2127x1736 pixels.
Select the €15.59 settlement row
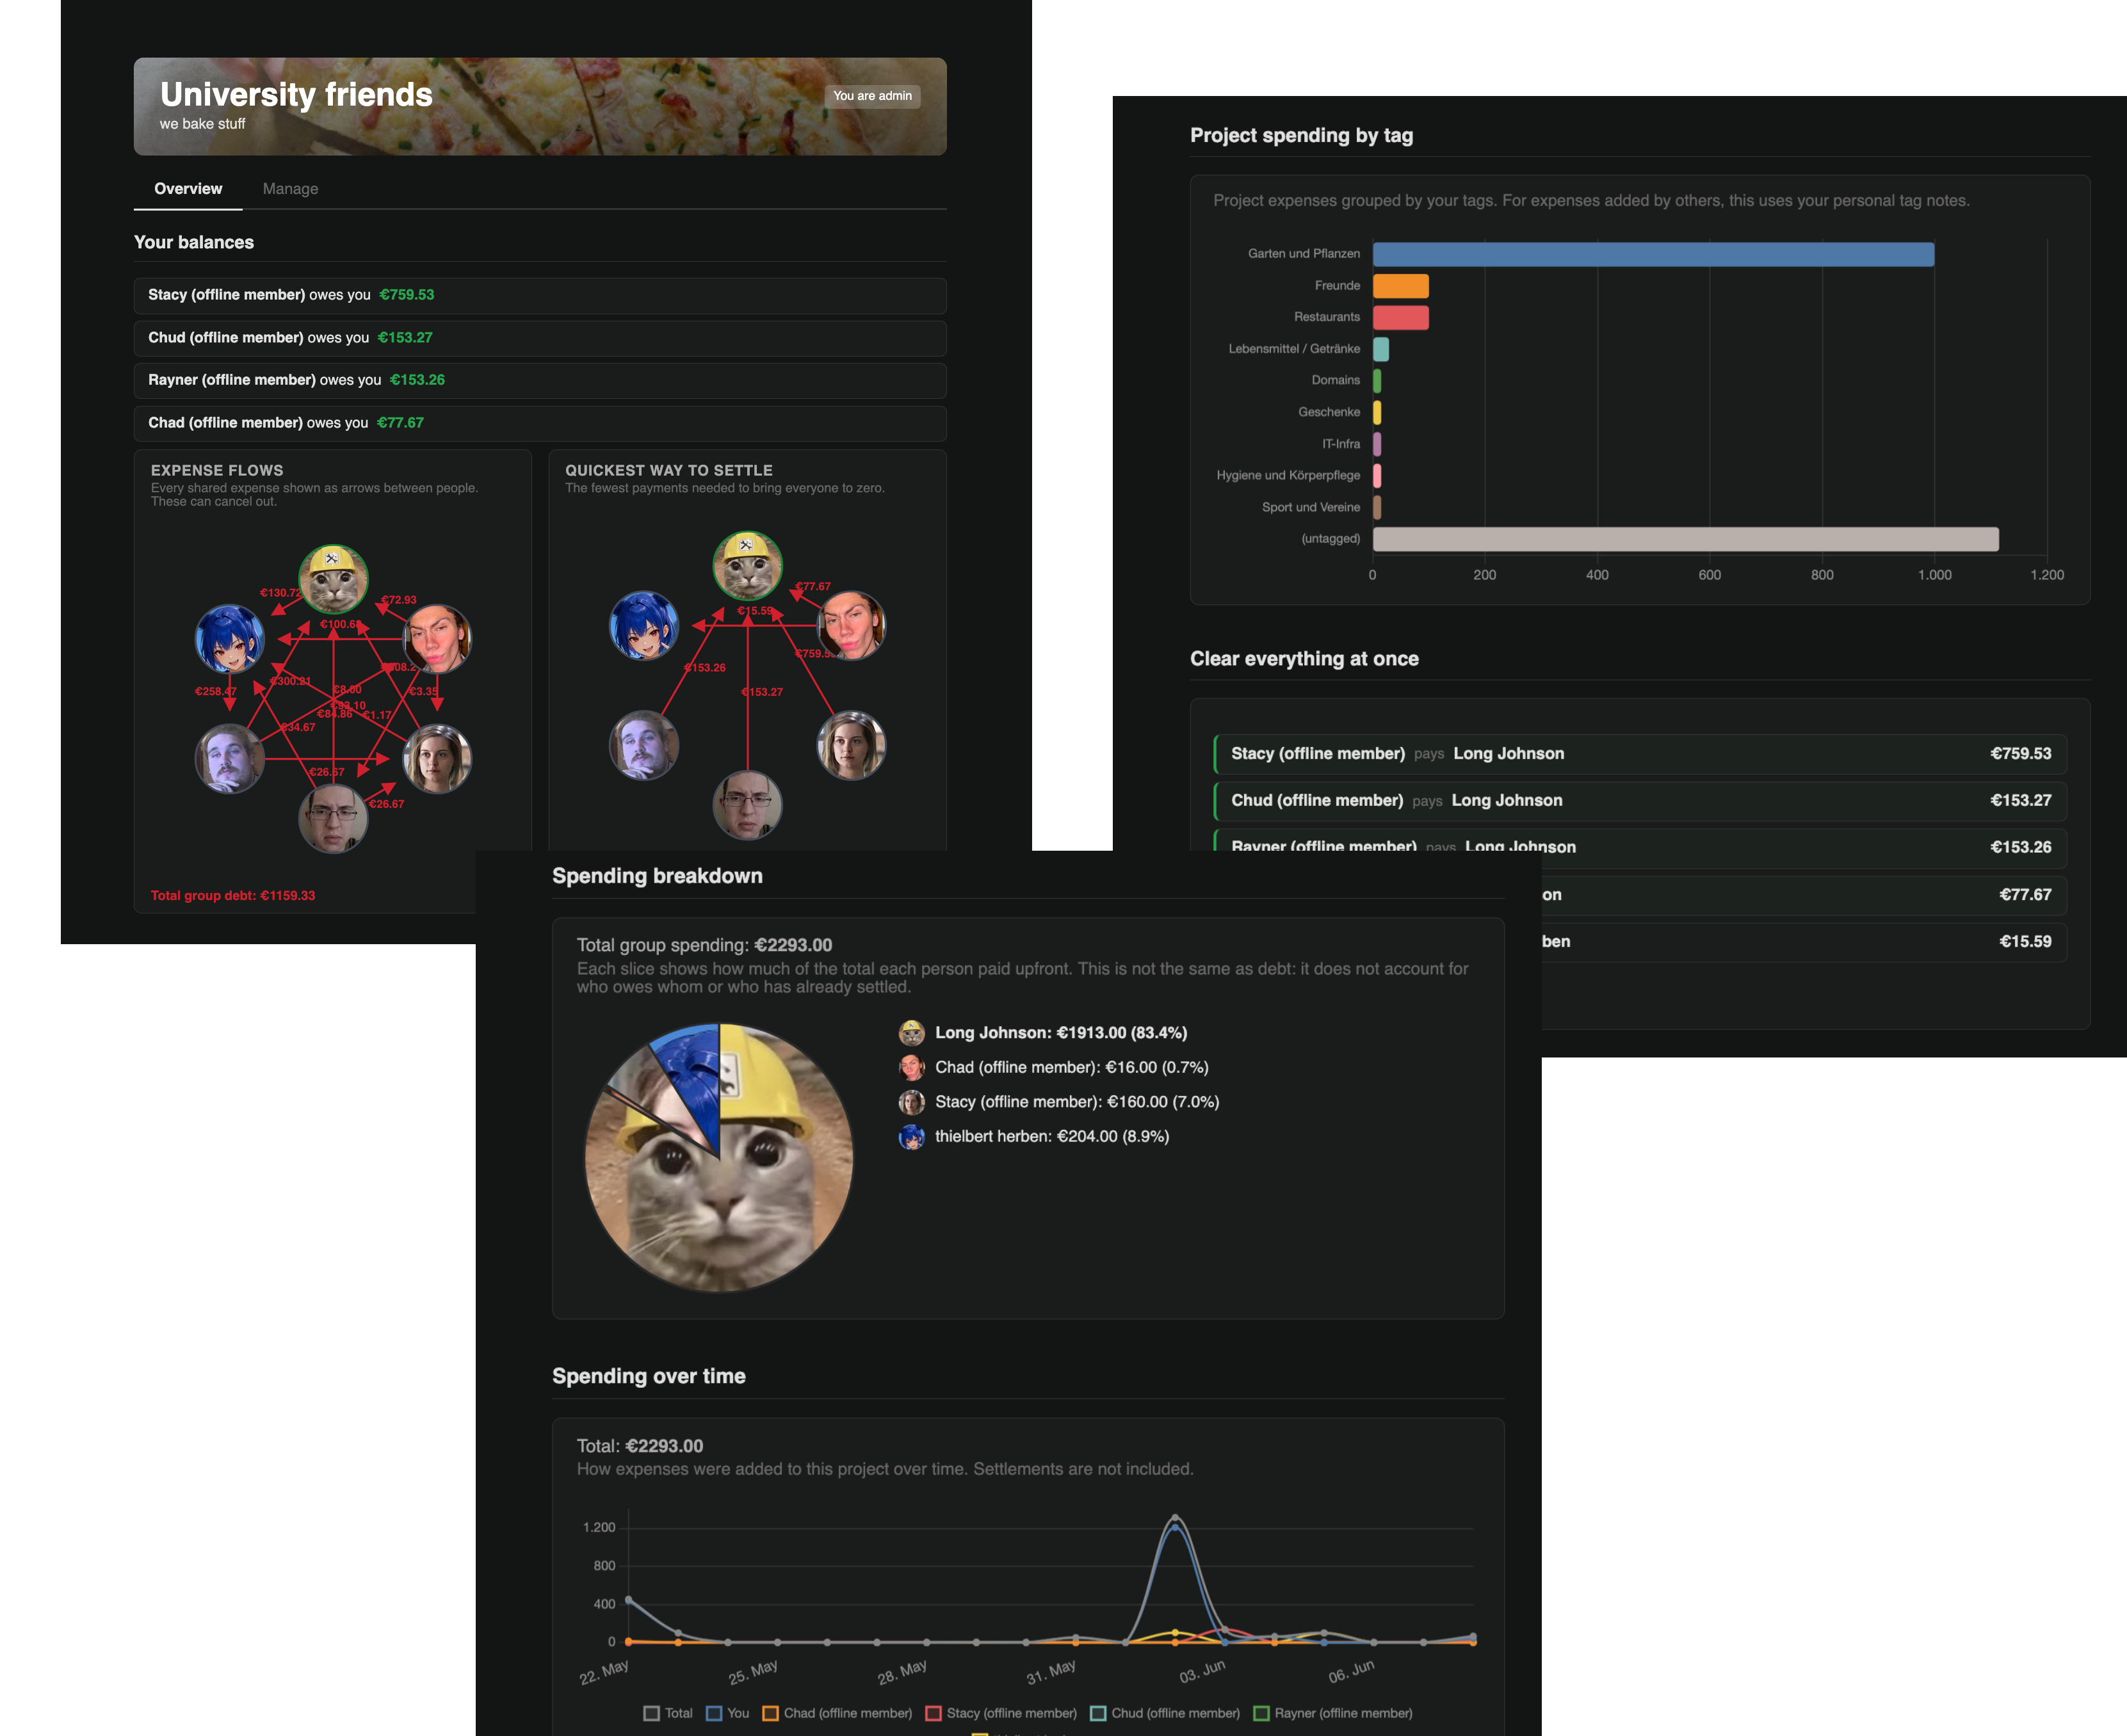tap(1804, 942)
